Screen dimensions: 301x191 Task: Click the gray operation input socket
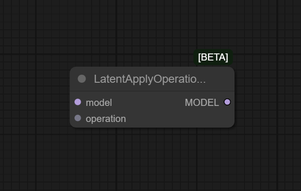[x=78, y=118]
